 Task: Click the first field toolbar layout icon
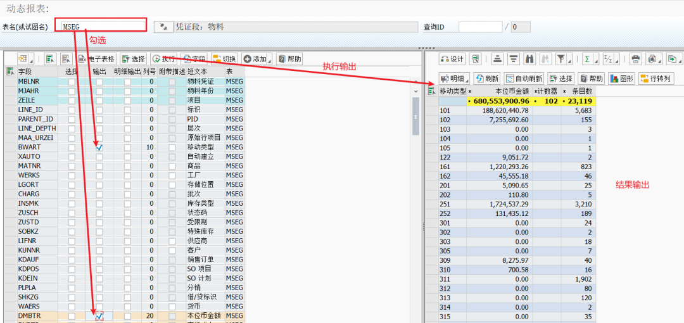pyautogui.click(x=22, y=59)
